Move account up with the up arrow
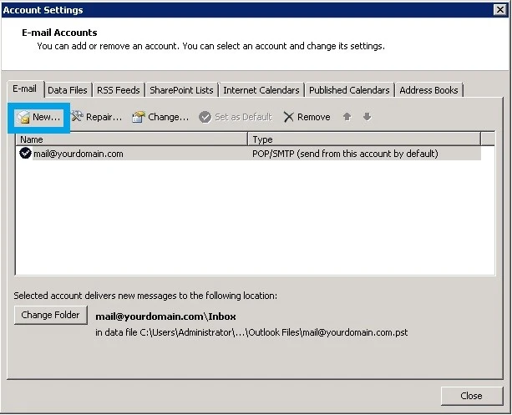This screenshot has height=415, width=512. click(x=347, y=117)
